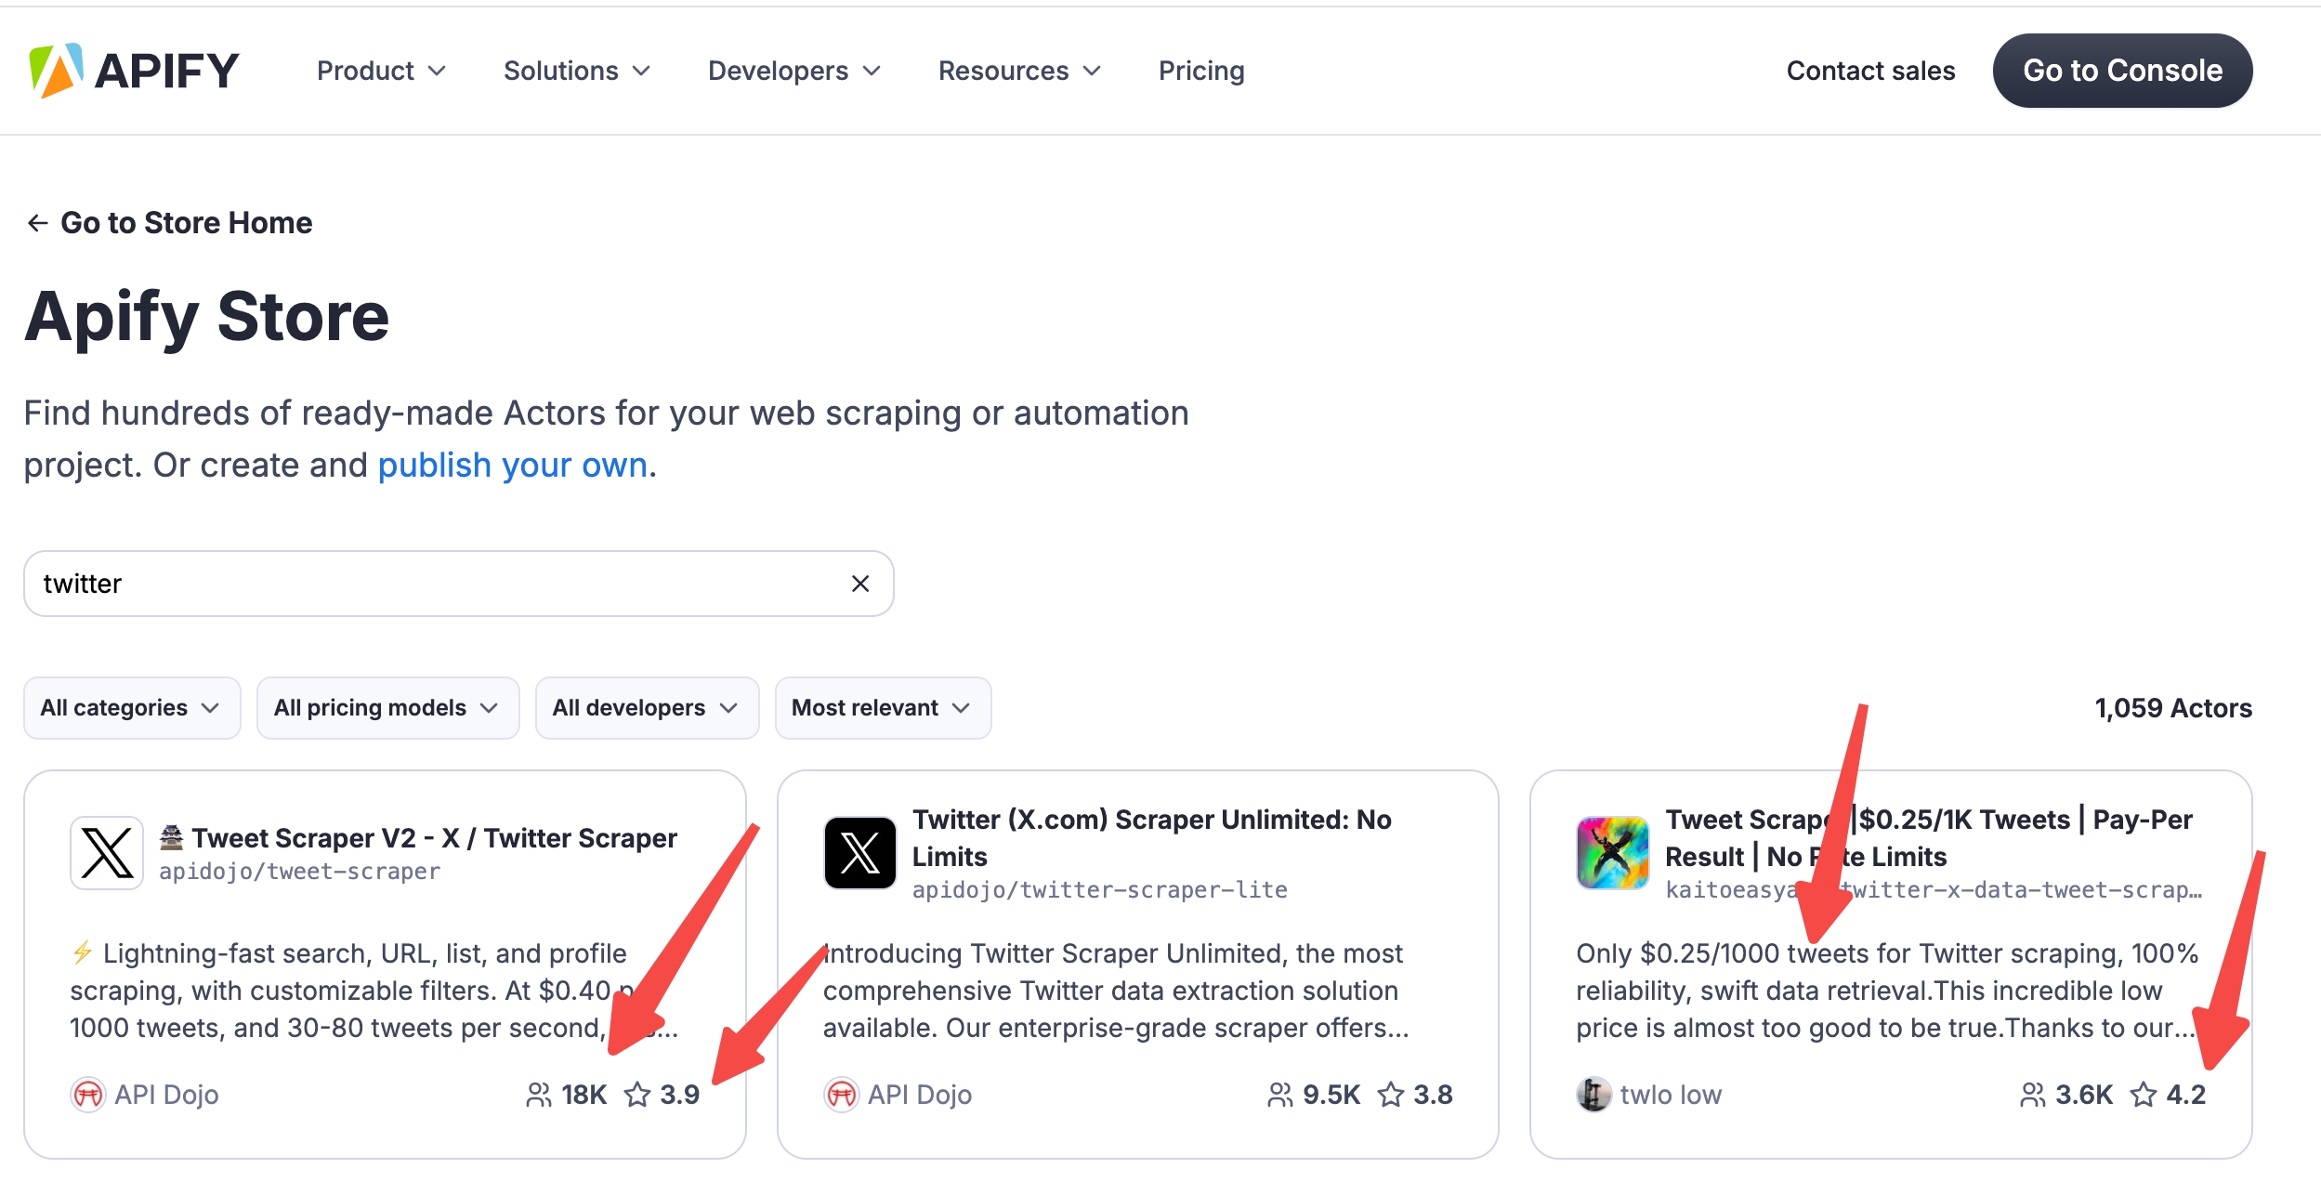Image resolution: width=2321 pixels, height=1182 pixels.
Task: Click the users icon beside 9.5K
Action: [1279, 1095]
